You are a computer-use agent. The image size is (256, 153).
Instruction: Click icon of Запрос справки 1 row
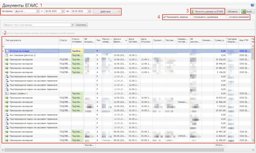[x=7, y=93]
